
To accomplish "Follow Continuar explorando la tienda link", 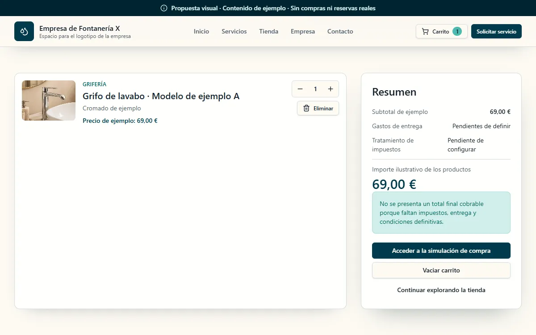I will pyautogui.click(x=441, y=290).
